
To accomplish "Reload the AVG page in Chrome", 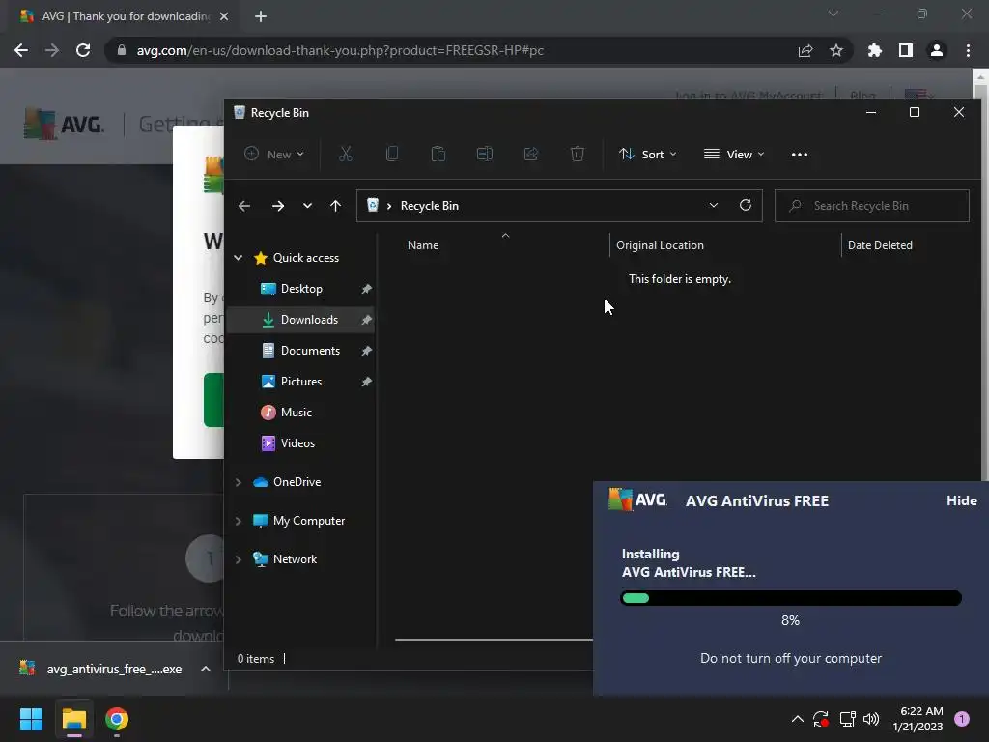I will point(83,50).
